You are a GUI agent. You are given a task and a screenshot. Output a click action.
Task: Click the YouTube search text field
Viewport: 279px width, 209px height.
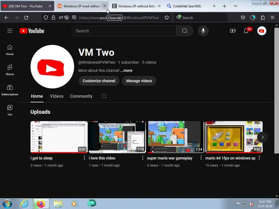[x=124, y=31]
